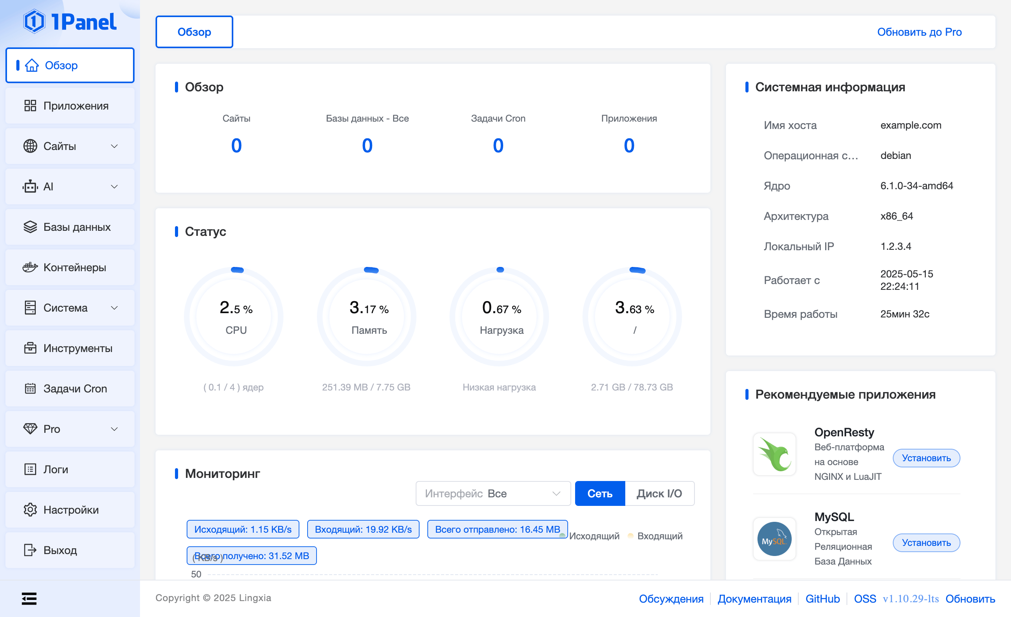Click the uptime 25мин 32с value
Screen dimensions: 1011x617
[904, 314]
